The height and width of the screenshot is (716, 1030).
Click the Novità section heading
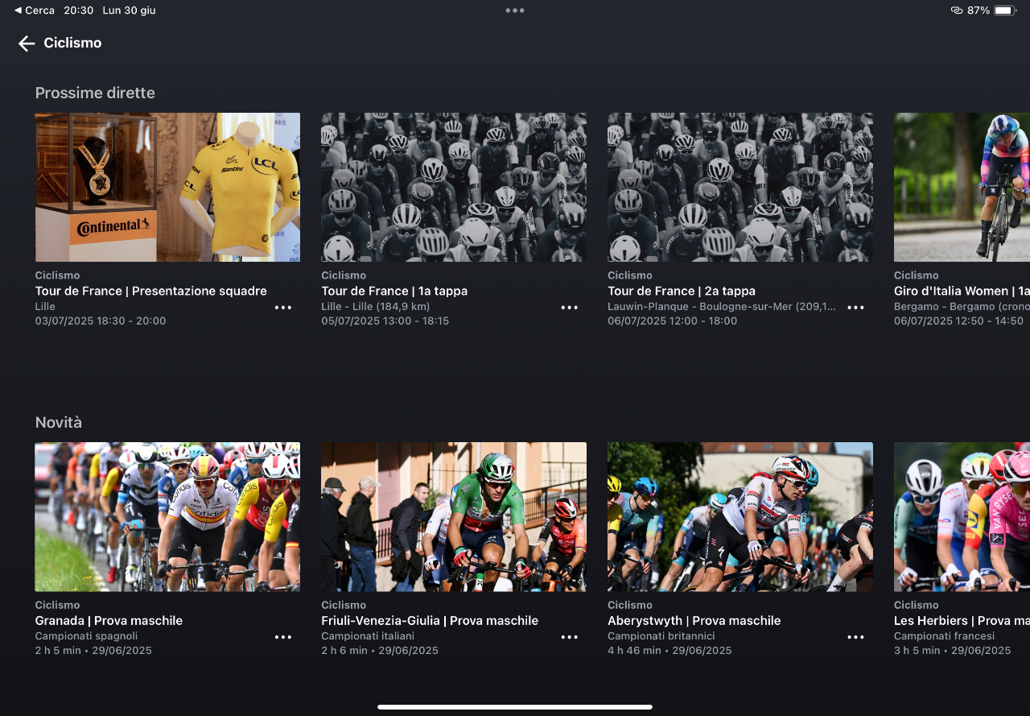click(59, 423)
